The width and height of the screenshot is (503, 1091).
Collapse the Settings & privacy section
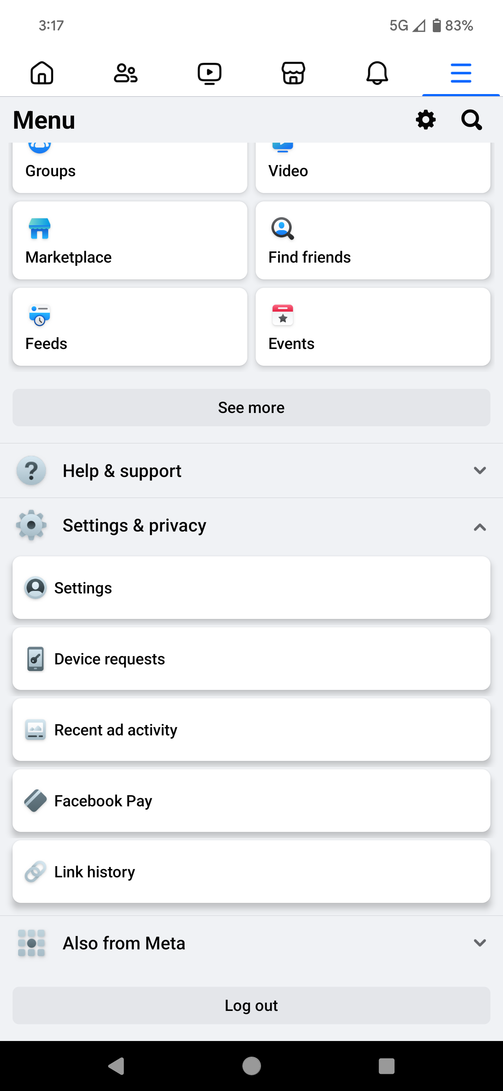click(x=251, y=525)
